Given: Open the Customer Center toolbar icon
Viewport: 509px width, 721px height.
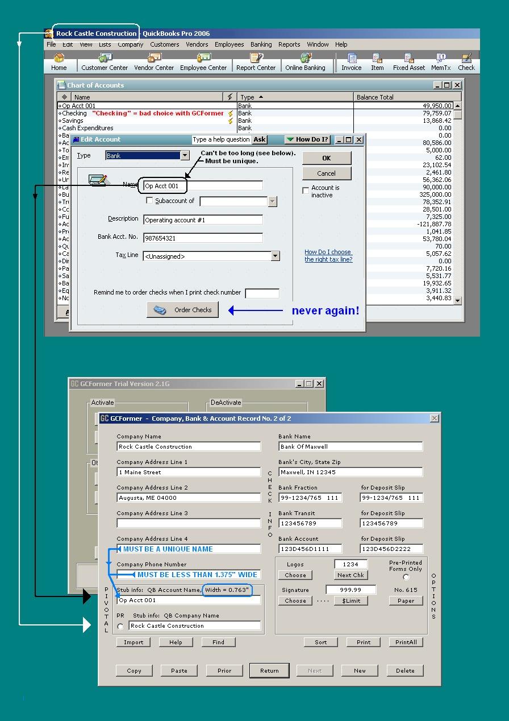Looking at the screenshot, I should pos(105,62).
